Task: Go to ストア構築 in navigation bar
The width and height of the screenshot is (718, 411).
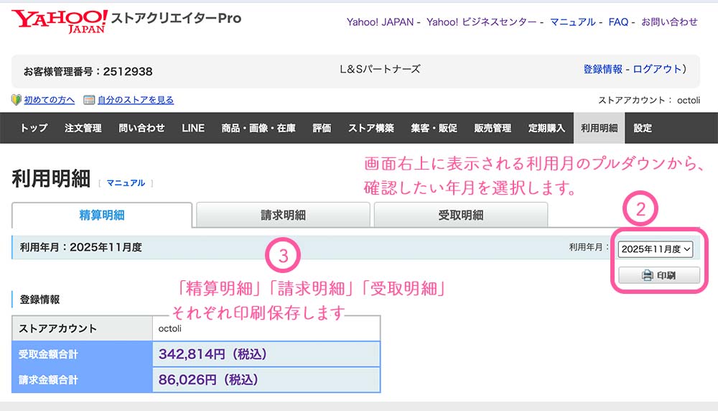Action: click(x=371, y=128)
